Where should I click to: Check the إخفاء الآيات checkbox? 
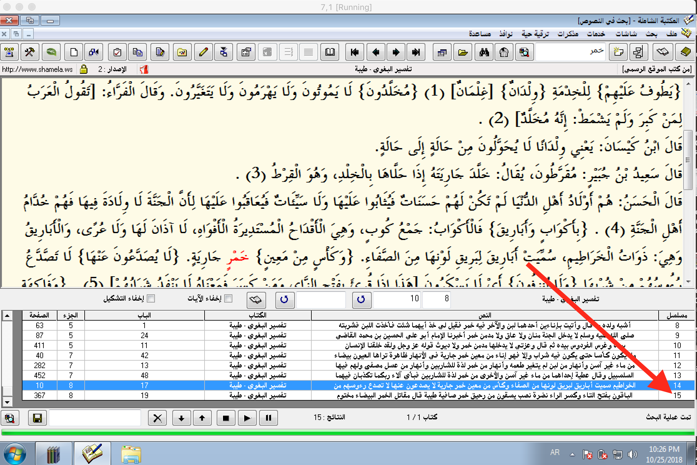(229, 299)
